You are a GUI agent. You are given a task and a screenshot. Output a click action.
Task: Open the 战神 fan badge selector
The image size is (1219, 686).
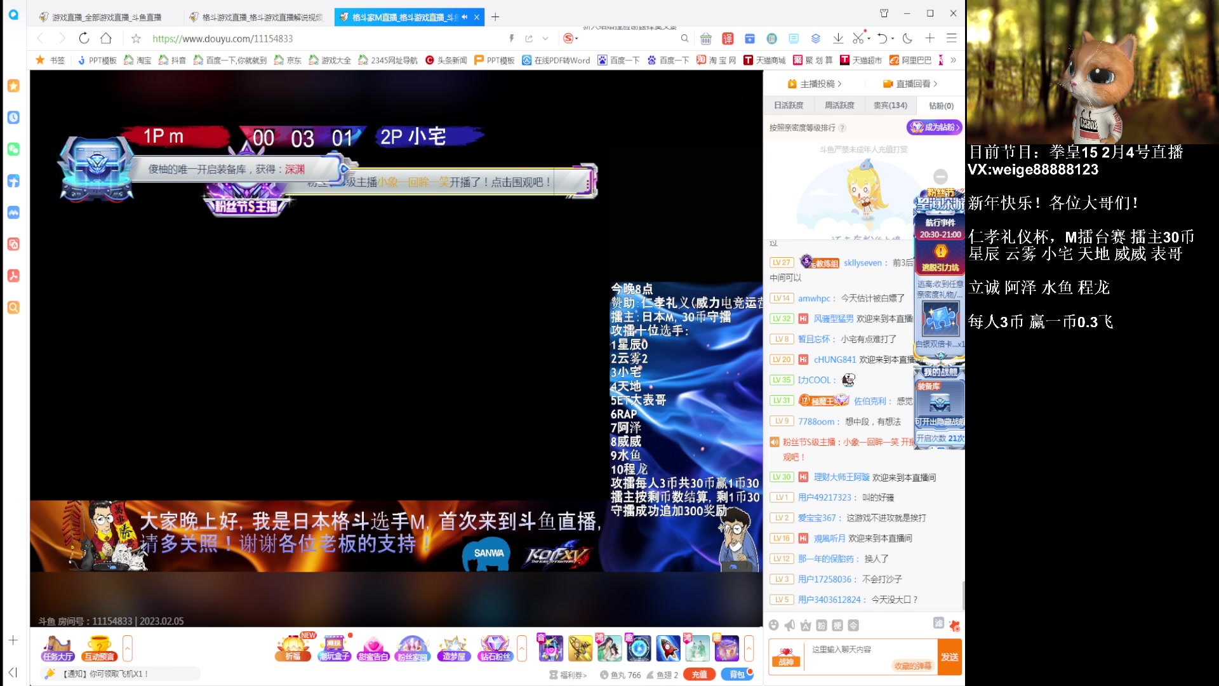click(x=786, y=658)
